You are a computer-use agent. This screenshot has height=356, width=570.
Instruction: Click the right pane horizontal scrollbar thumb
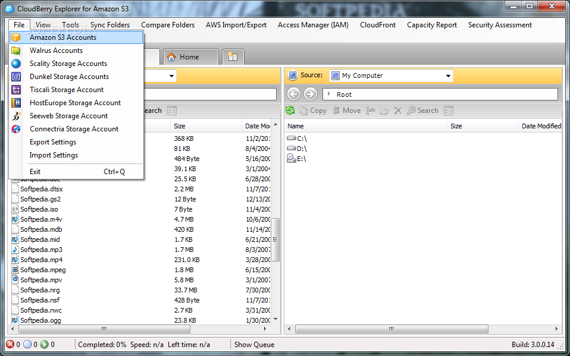pos(392,329)
